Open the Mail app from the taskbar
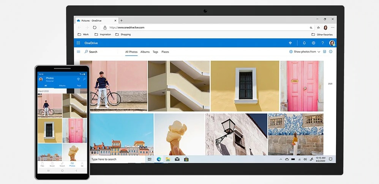 click(177, 159)
